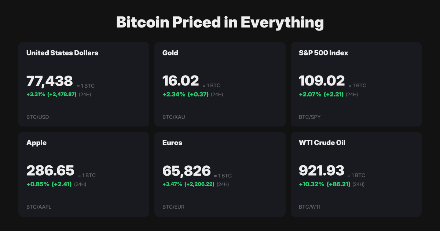Click the Apple card heading
This screenshot has width=440, height=231.
pyautogui.click(x=37, y=143)
